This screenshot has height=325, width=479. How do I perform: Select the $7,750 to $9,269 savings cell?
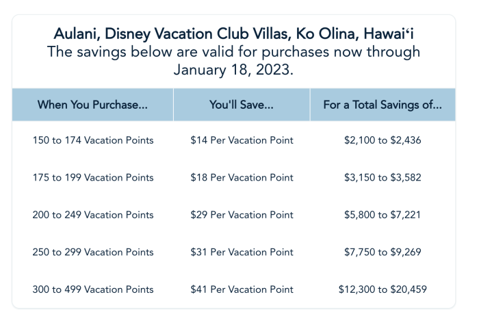coord(383,252)
